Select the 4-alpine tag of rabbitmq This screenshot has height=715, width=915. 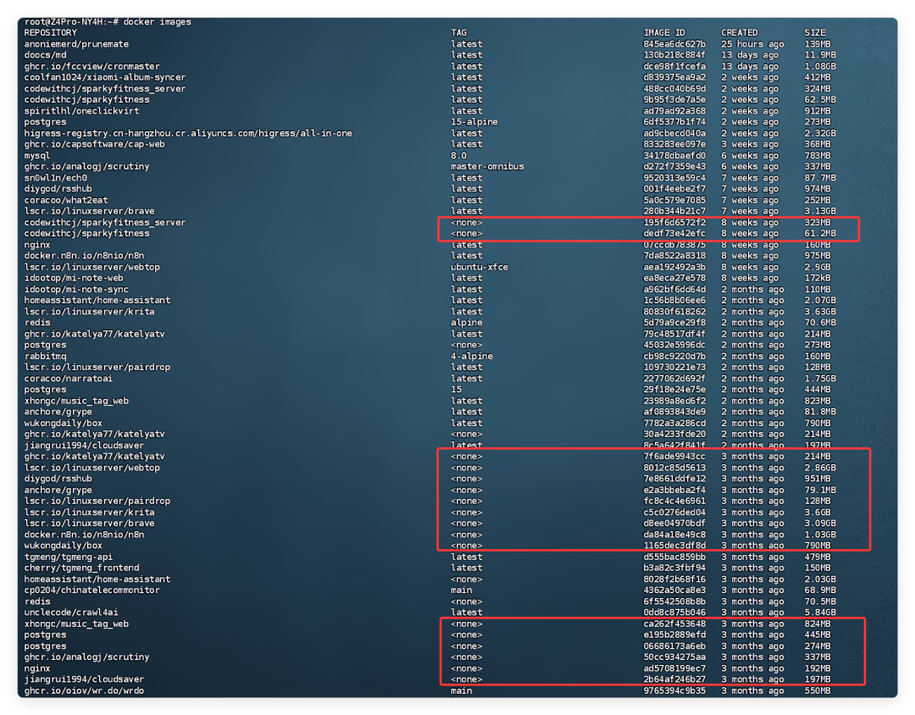coord(472,356)
